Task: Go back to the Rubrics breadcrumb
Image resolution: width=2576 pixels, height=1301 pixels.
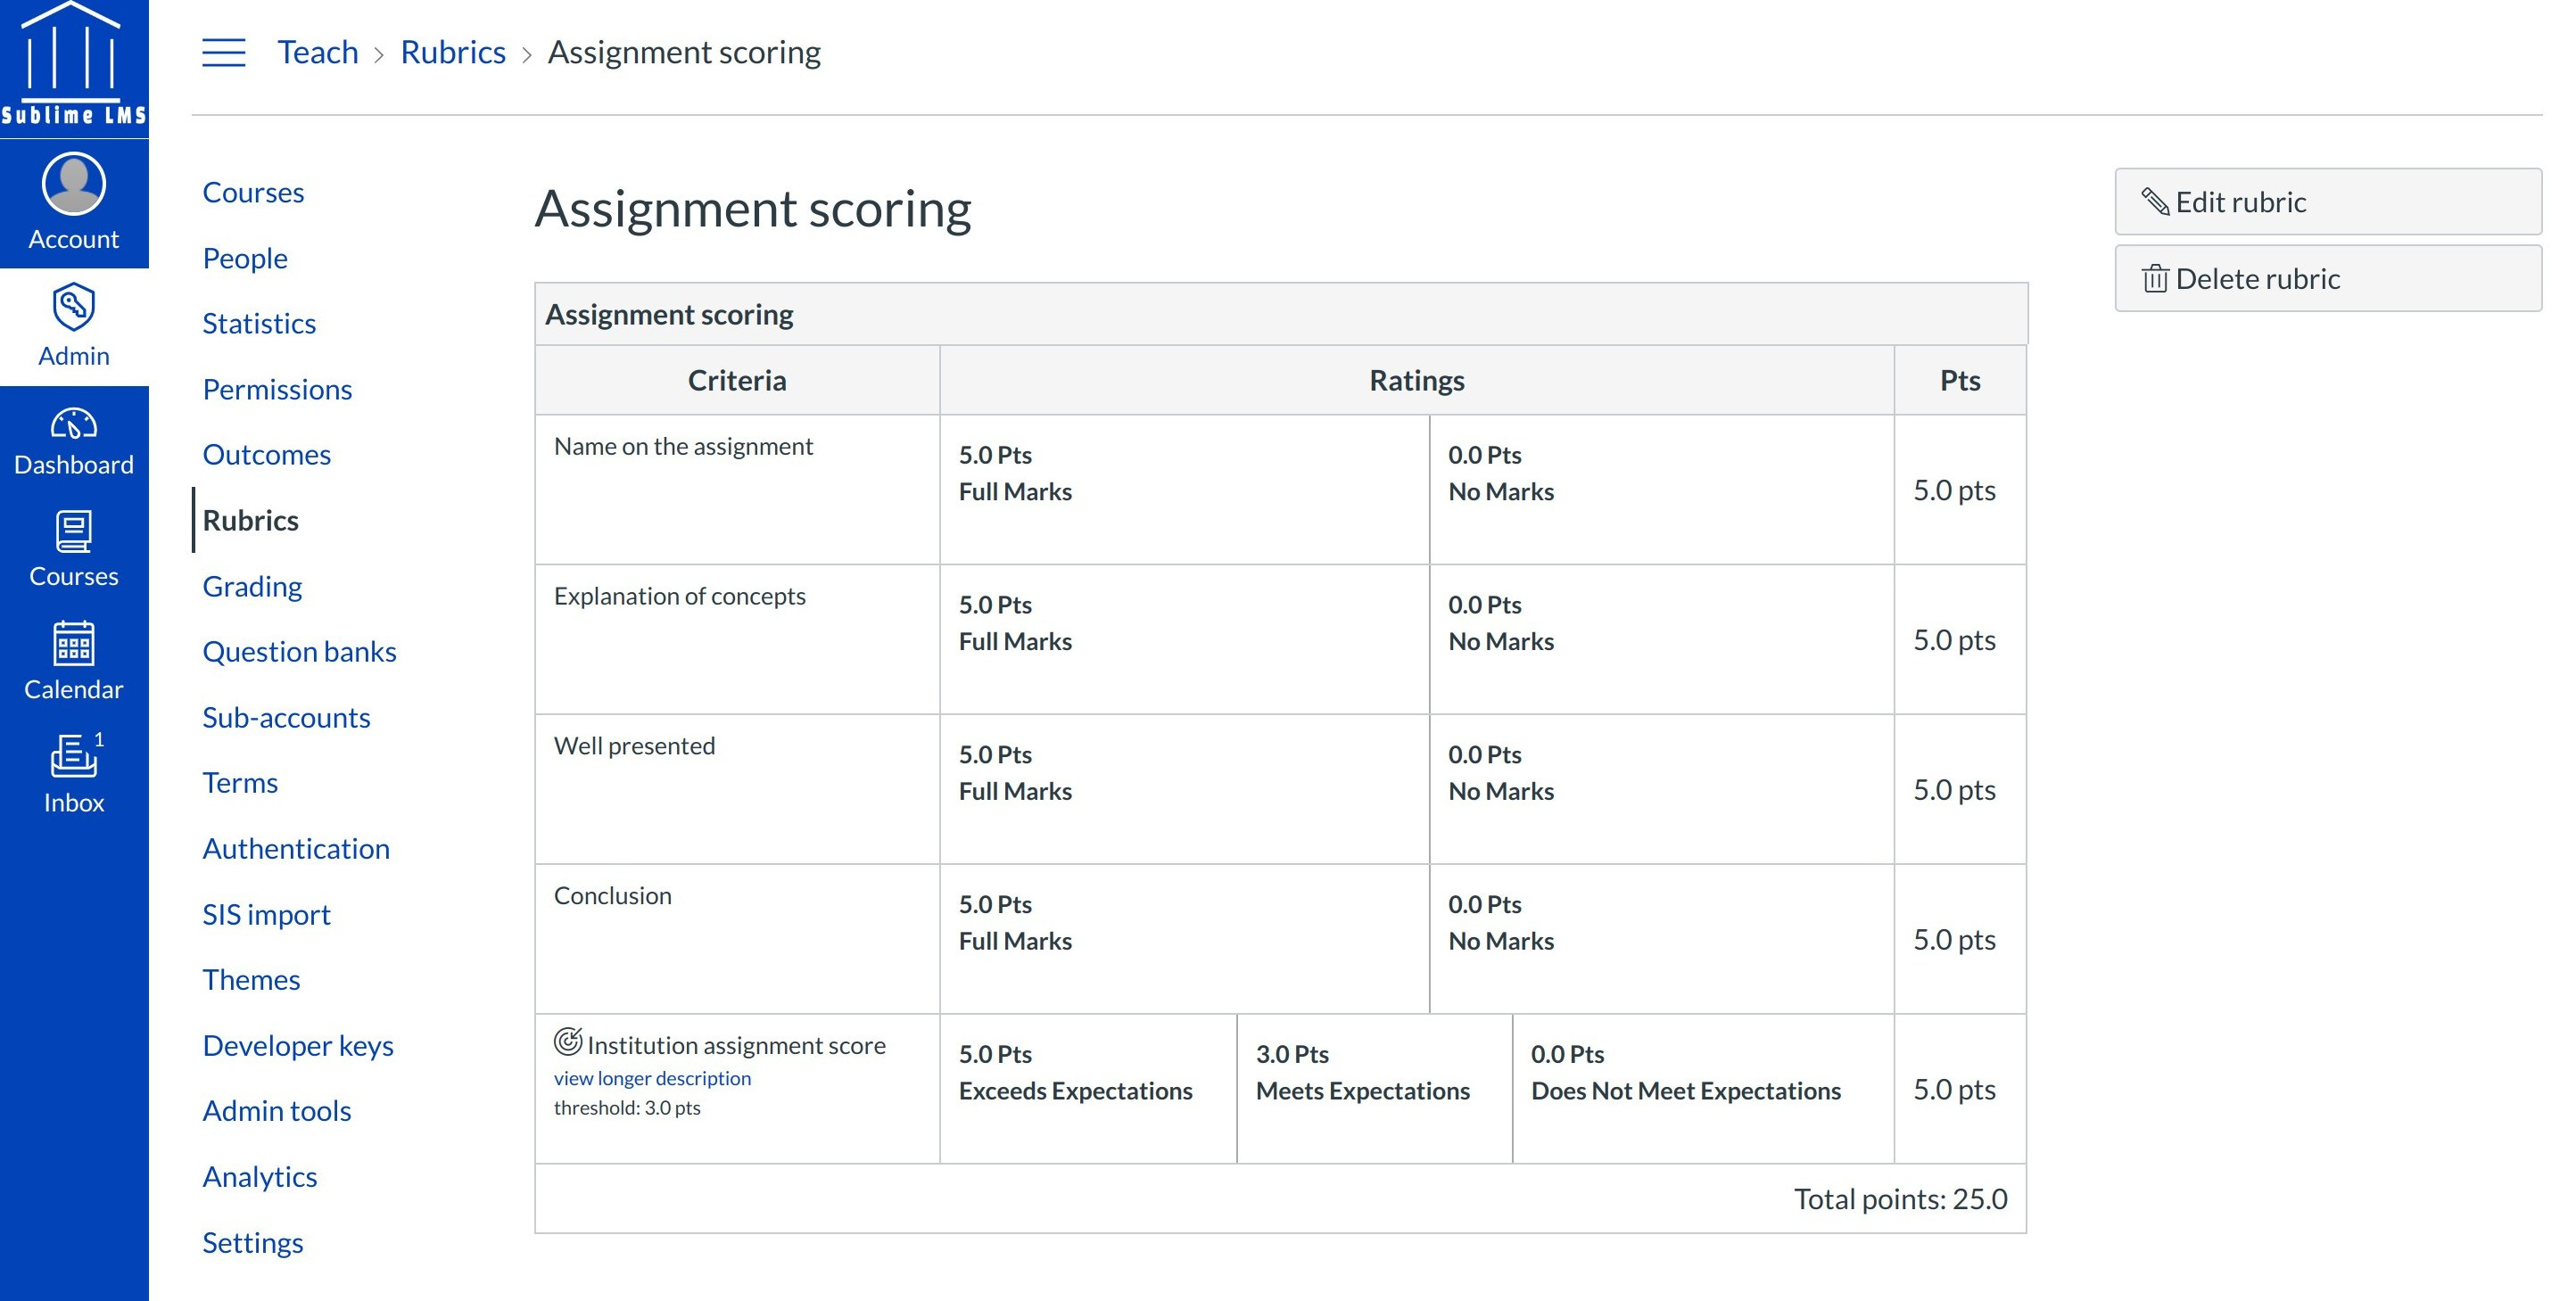Action: [x=453, y=52]
